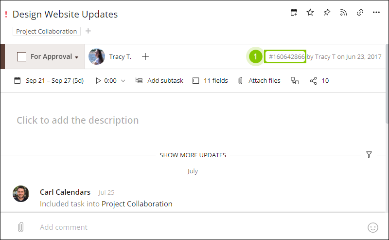Copy the task permalink via link icon
The width and height of the screenshot is (389, 240).
point(360,13)
